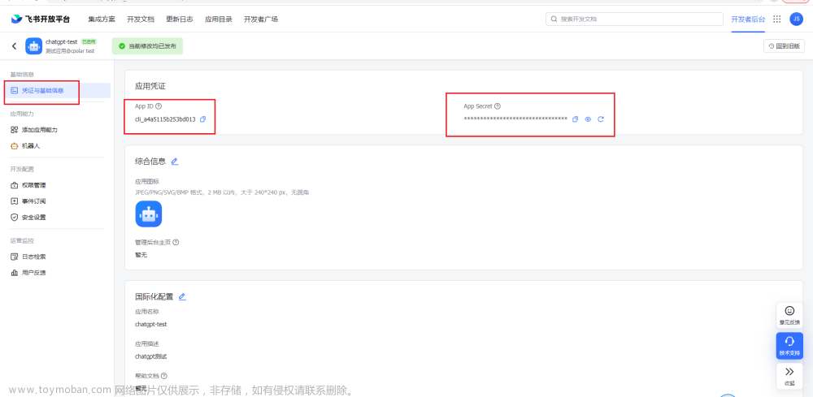Select the App ID text cli_a4a5115b253bd013
Screen dimensions: 813x397
pos(165,119)
